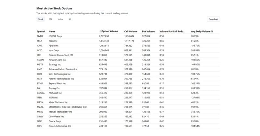Open the GOOGL symbol link
The width and height of the screenshot is (260, 136).
tap(41, 93)
